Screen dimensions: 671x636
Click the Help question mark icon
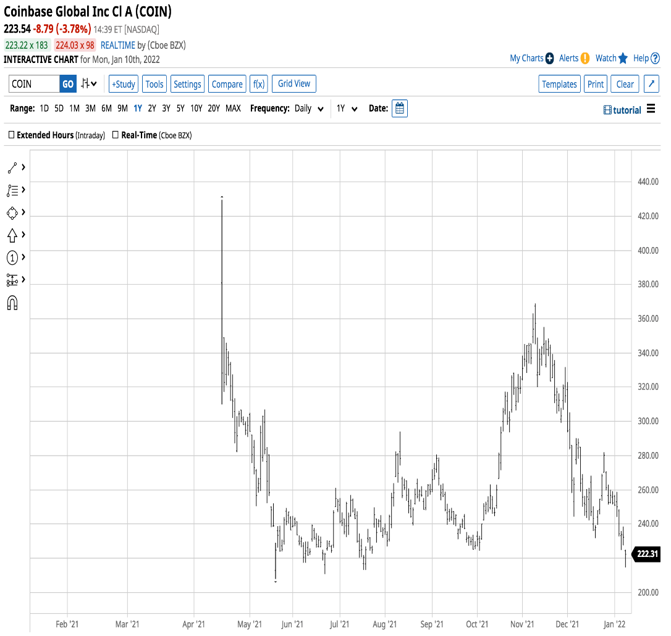point(655,58)
